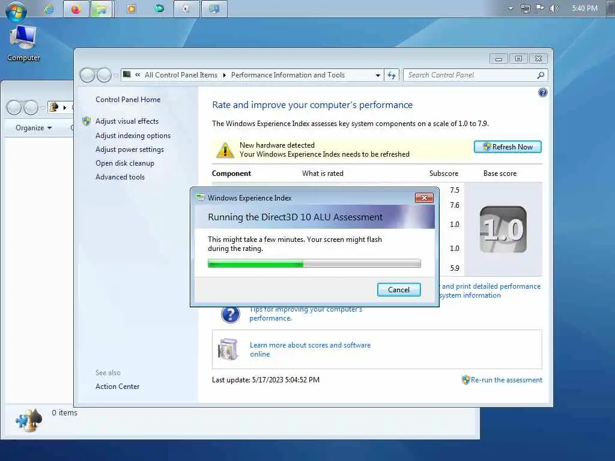Click background window address bar arrow
The width and height of the screenshot is (615, 461).
tap(65, 107)
